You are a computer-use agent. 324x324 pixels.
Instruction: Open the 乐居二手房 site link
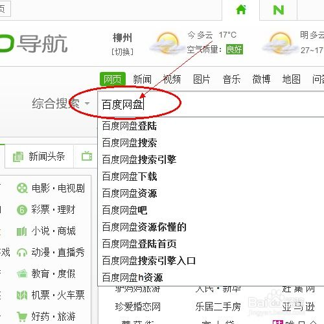tap(218, 307)
